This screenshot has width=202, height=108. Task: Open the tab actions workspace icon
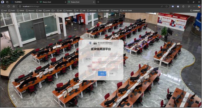click(7, 2)
